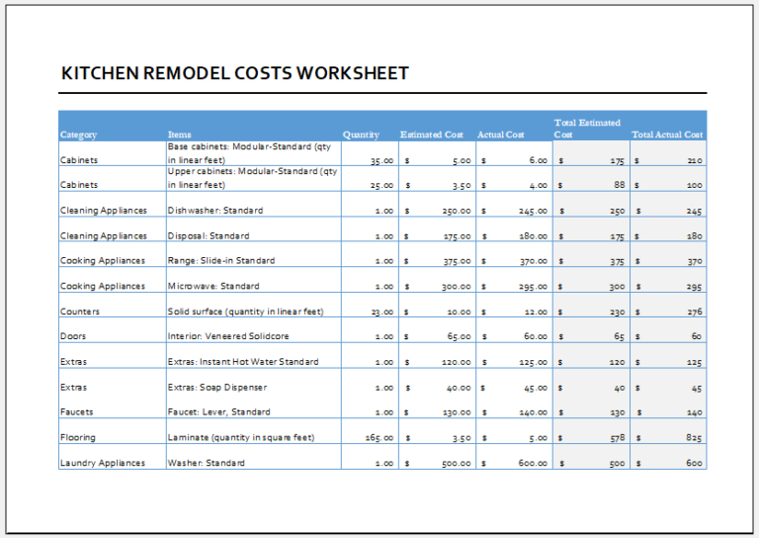Click the Flooring category cell

pyautogui.click(x=113, y=431)
